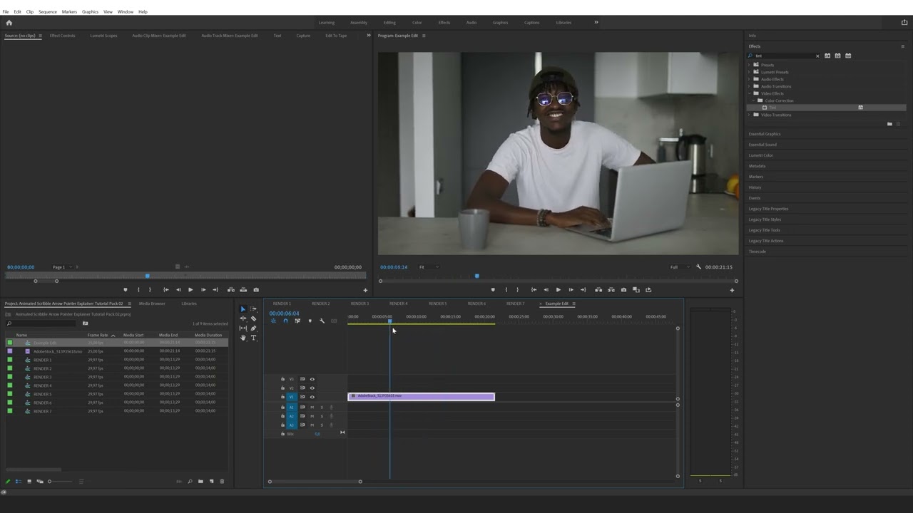
Task: Click the trash Clear icon in Project panel
Action: click(222, 482)
